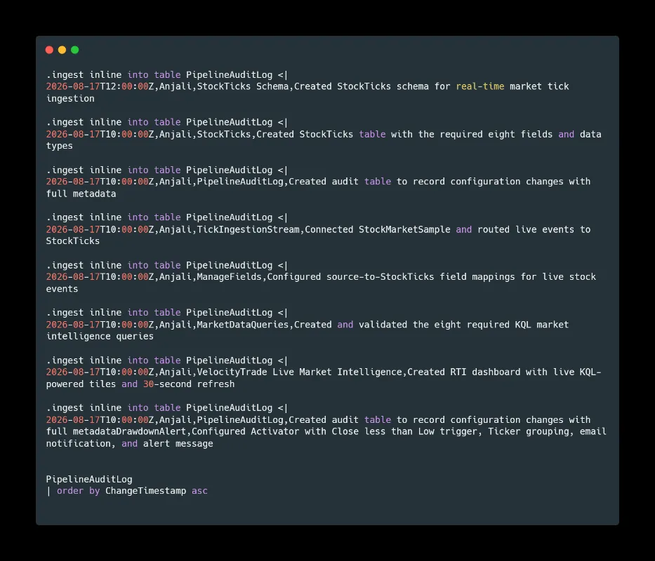
Task: Click 'required eight fields' text
Action: 496,134
